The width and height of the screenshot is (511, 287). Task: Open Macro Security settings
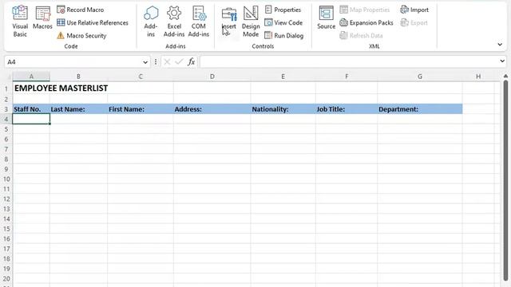pos(81,35)
